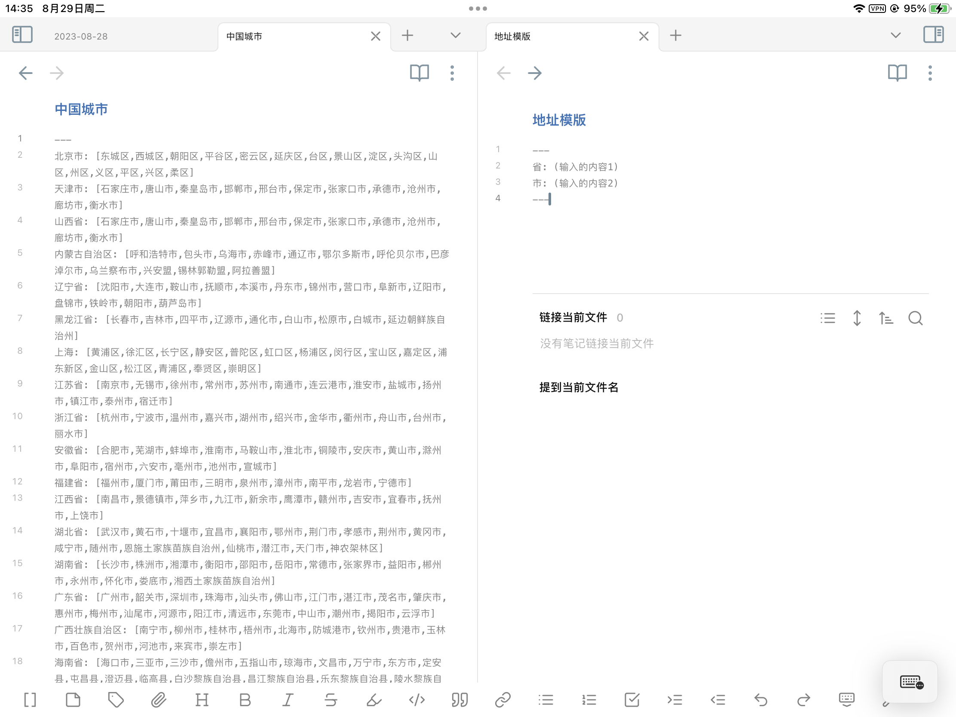
Task: Toggle show more context in backlinks
Action: pos(857,319)
